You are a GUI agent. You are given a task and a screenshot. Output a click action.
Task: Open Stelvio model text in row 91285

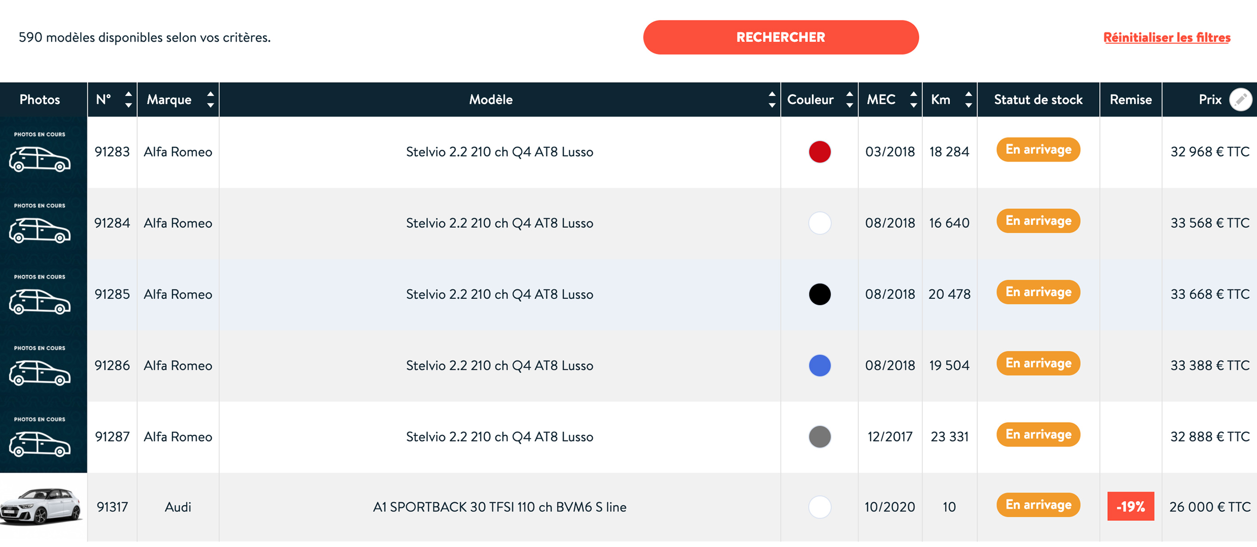click(499, 294)
